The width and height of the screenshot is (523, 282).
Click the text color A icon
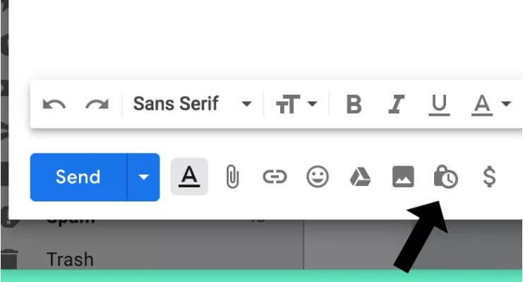(482, 105)
